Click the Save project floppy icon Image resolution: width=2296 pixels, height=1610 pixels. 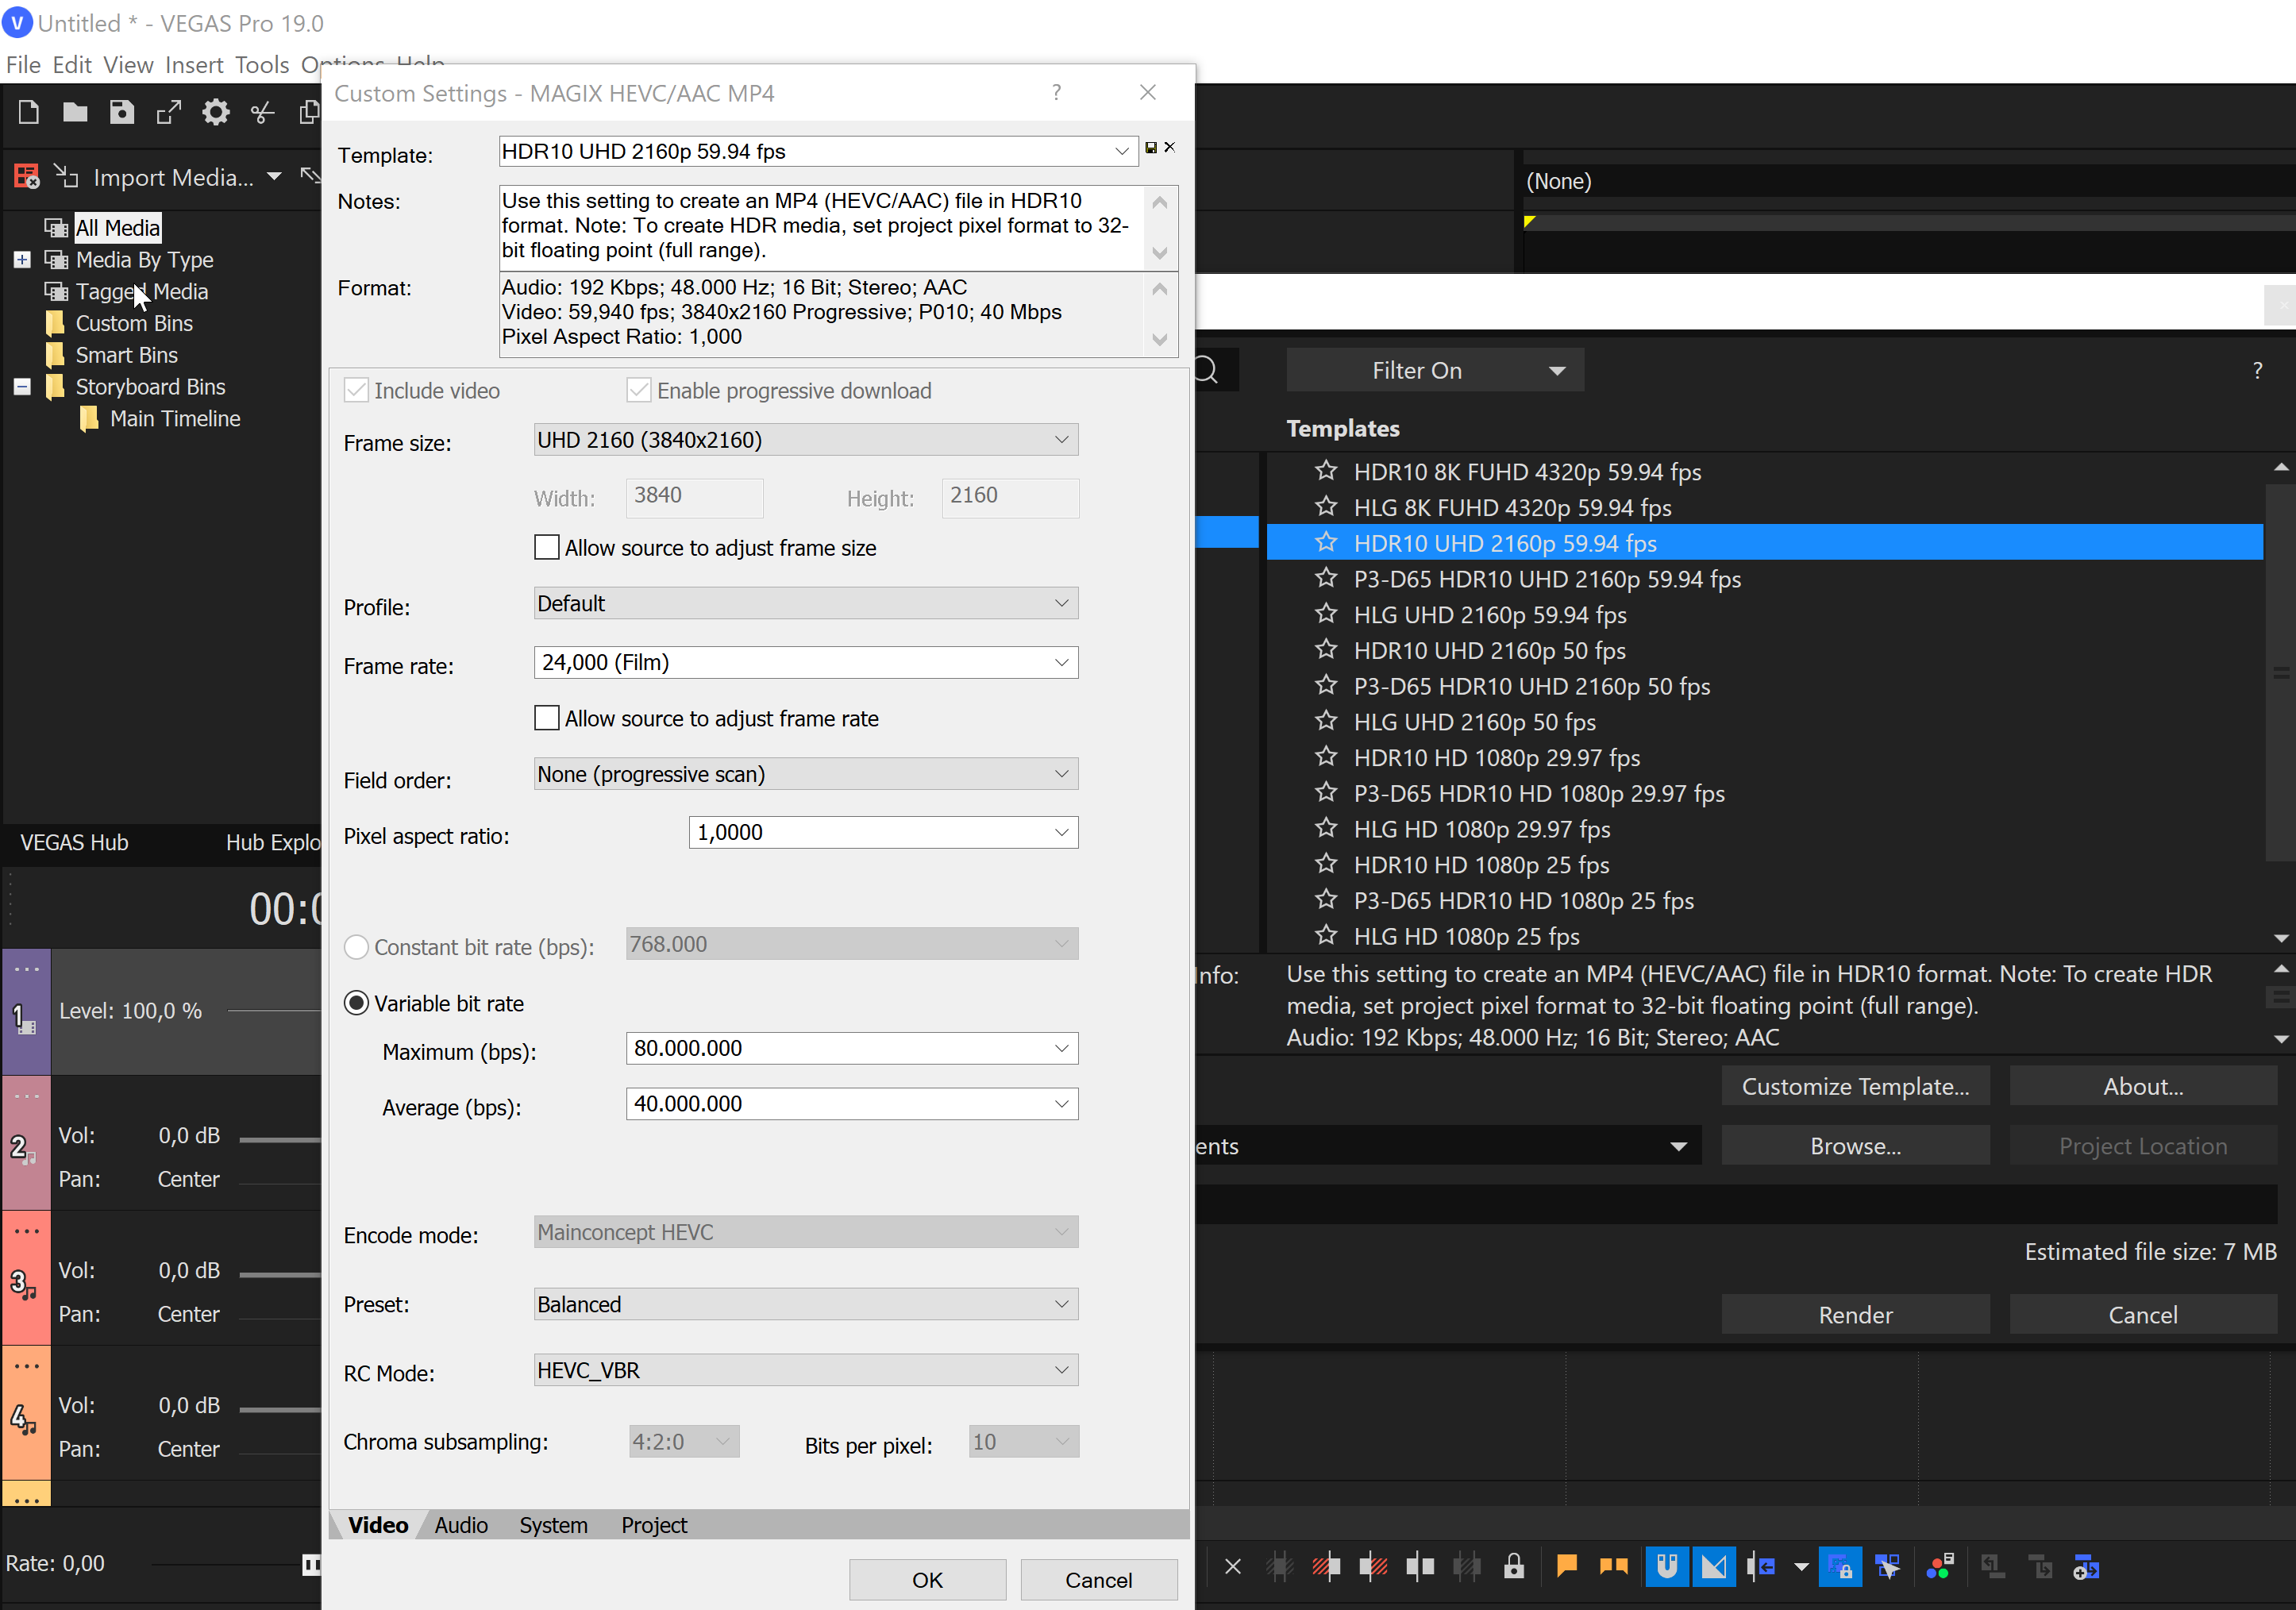point(122,112)
